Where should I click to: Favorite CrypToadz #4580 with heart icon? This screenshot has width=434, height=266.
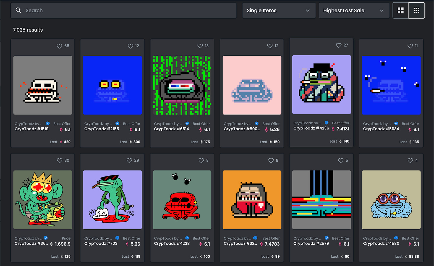410,160
